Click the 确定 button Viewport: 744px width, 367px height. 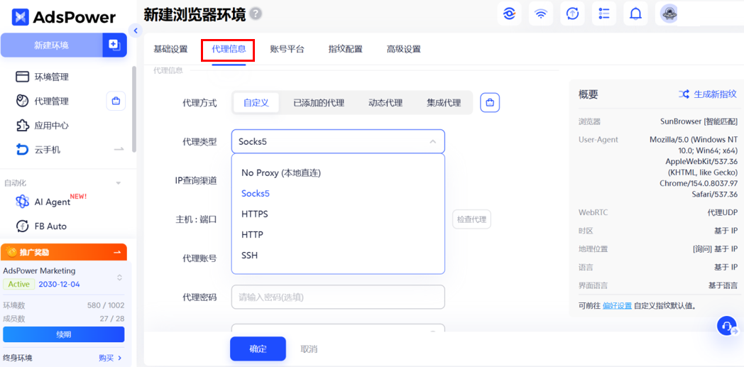pyautogui.click(x=258, y=349)
